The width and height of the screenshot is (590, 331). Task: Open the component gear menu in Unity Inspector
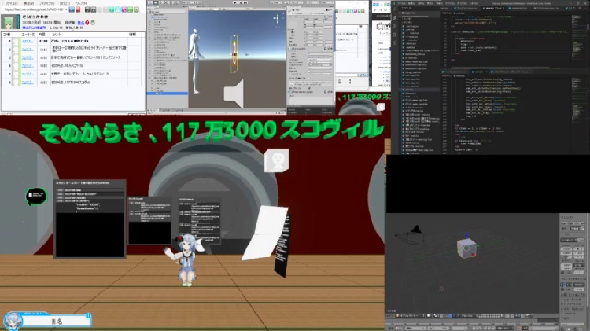tap(330, 17)
